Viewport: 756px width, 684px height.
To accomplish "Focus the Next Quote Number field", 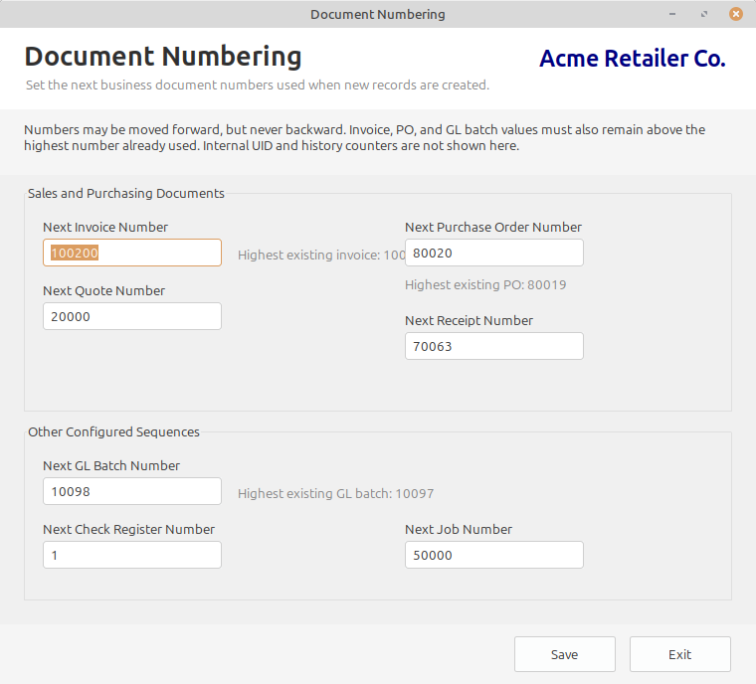I will click(x=132, y=316).
